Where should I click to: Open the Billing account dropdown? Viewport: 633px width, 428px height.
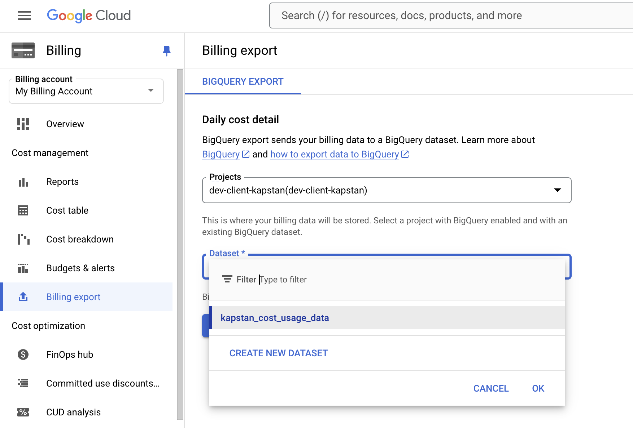[x=86, y=91]
